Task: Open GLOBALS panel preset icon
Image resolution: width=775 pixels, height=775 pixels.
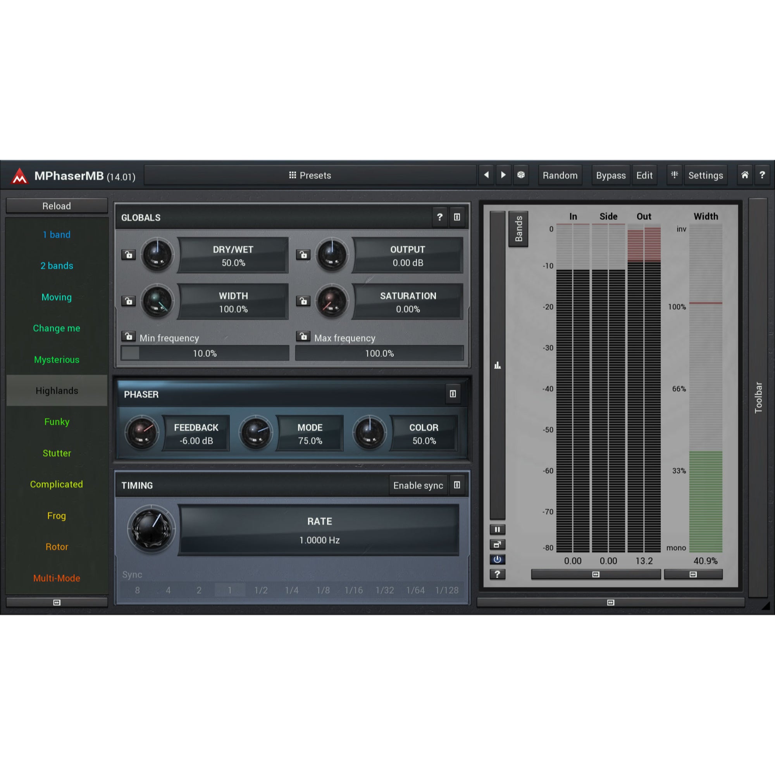Action: [457, 217]
